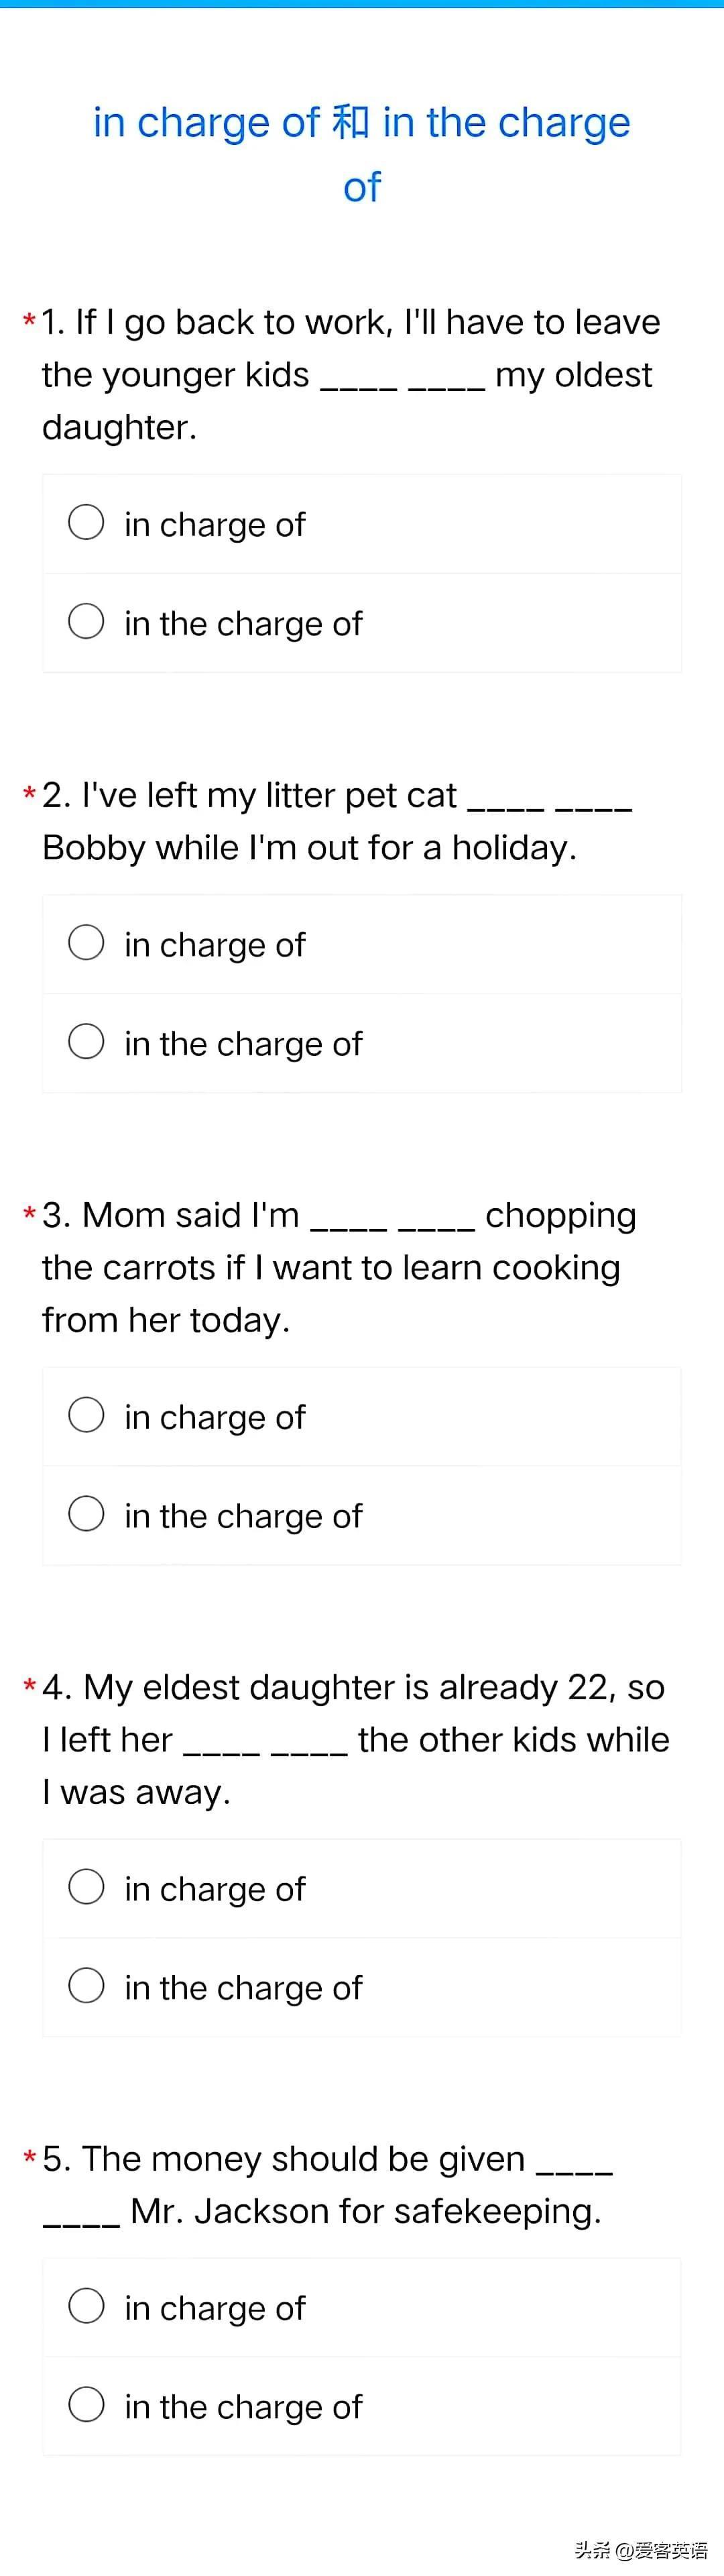Select 'in the charge of' for question 2

tap(86, 1041)
